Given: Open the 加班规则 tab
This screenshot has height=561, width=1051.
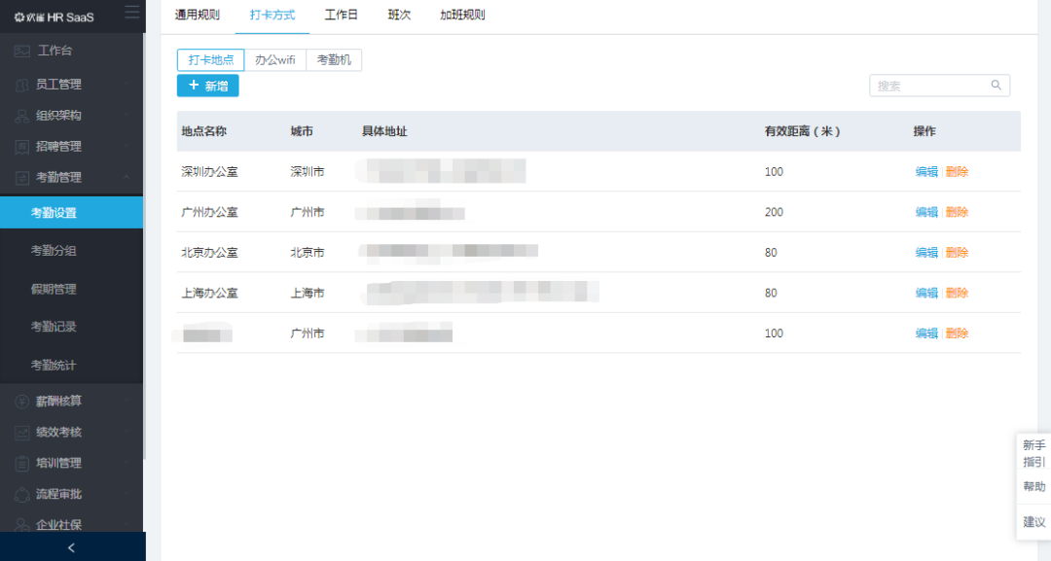Looking at the screenshot, I should click(462, 15).
